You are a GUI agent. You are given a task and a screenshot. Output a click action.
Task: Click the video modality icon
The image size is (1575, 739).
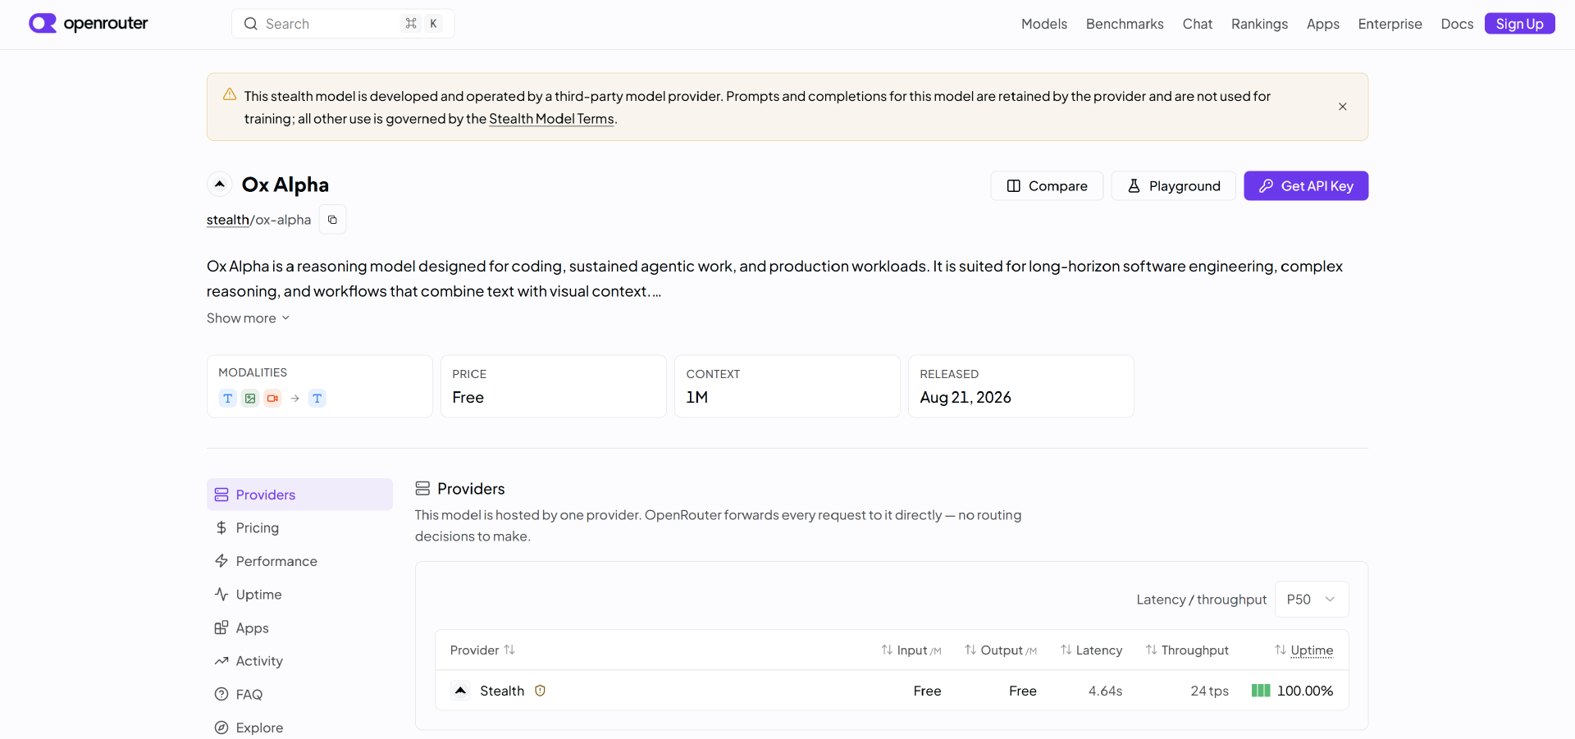272,399
